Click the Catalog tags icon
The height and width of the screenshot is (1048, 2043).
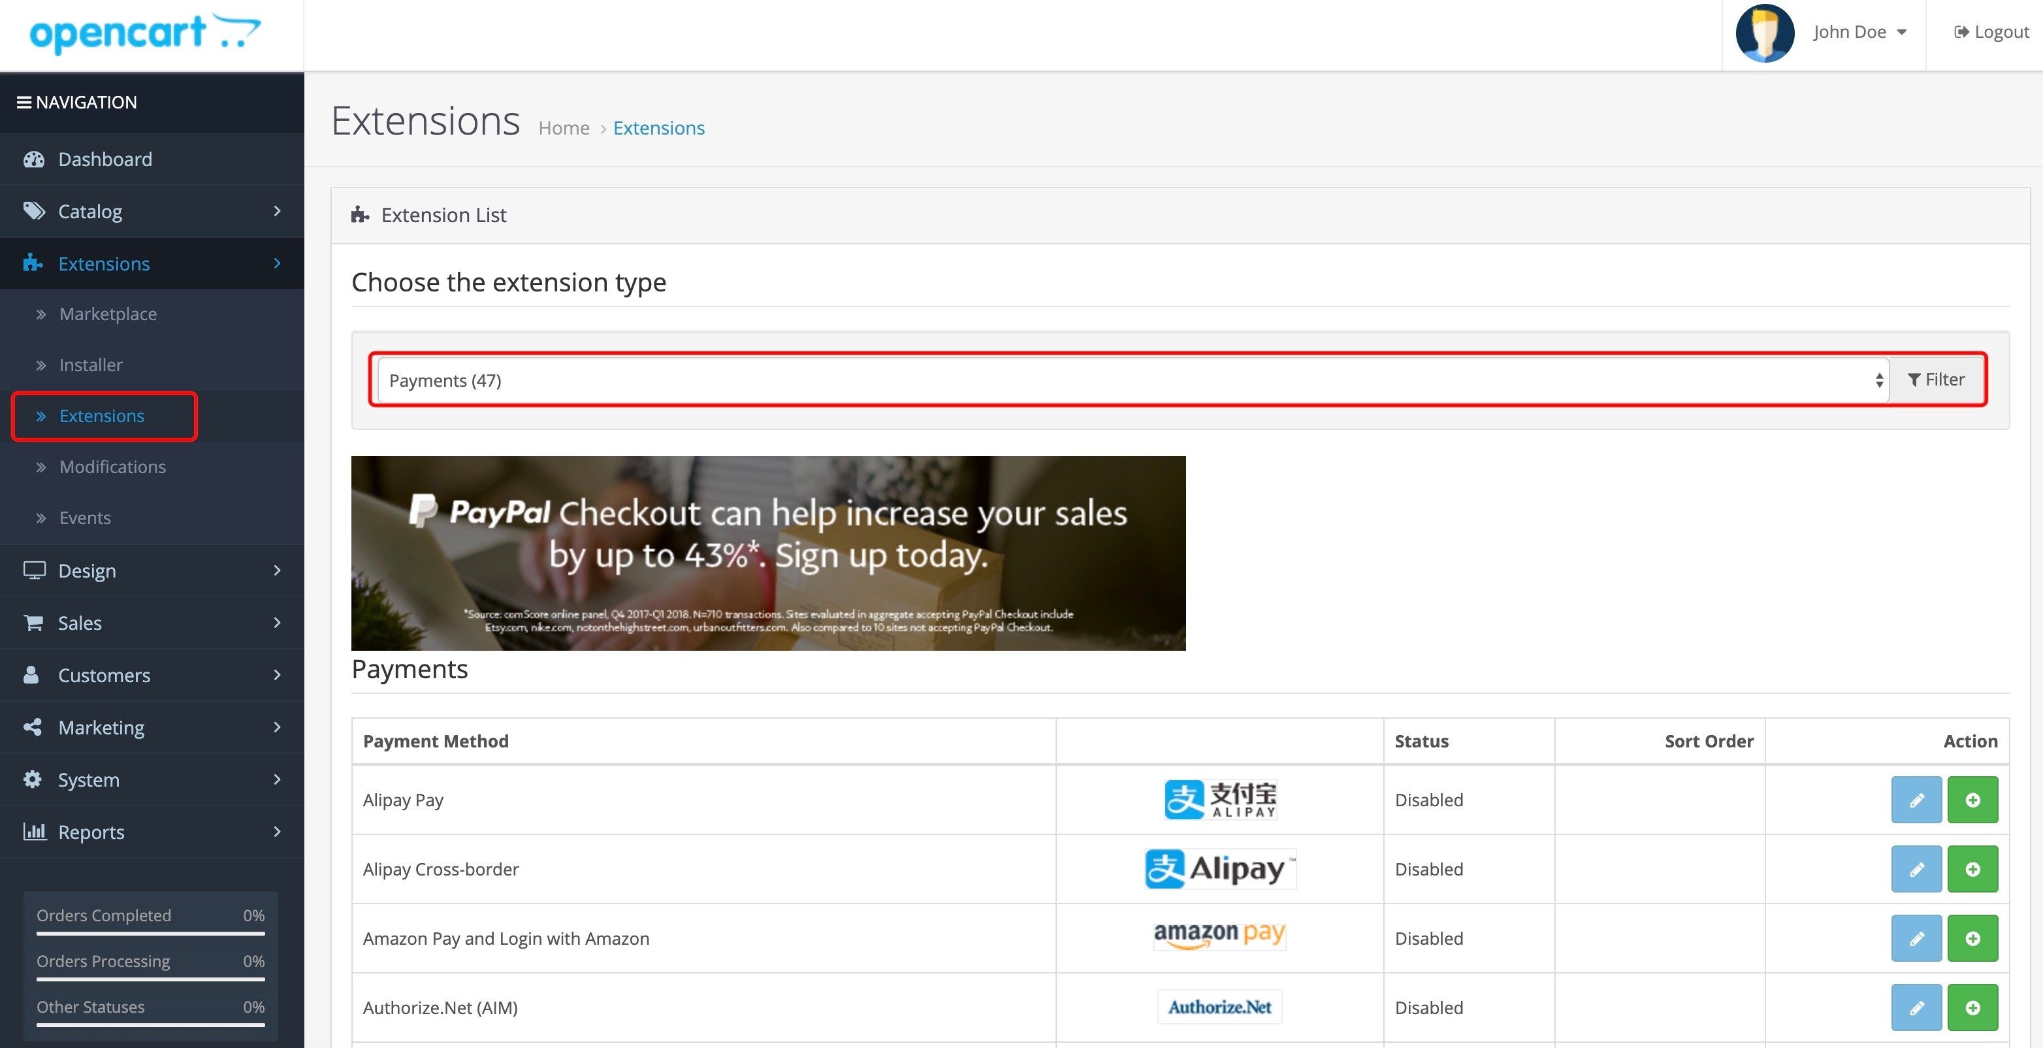(33, 211)
